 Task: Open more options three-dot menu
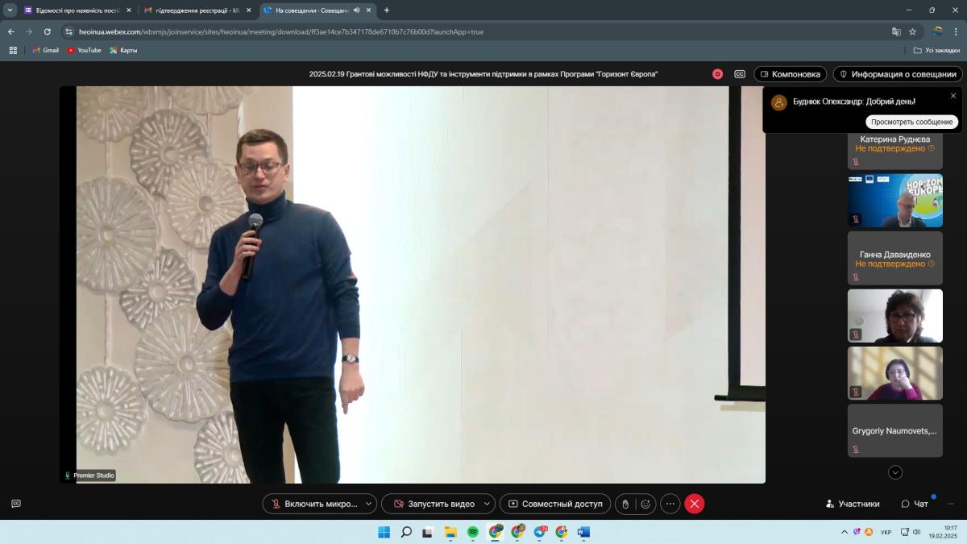click(670, 504)
